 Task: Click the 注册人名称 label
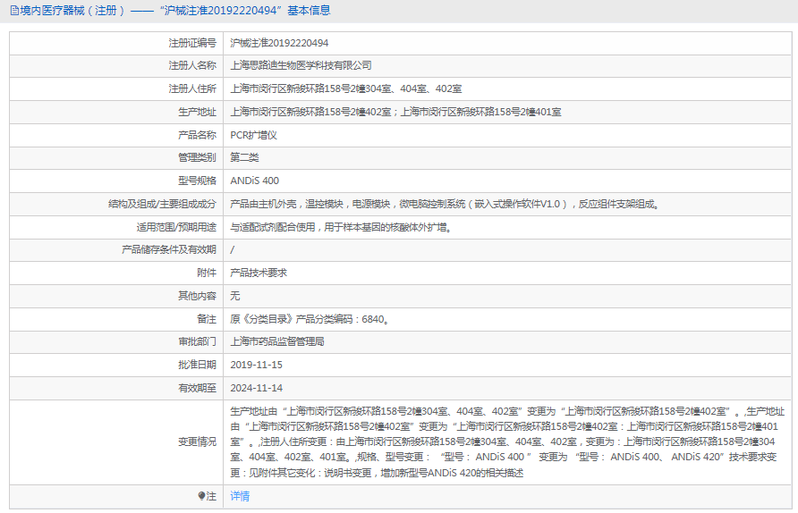[192, 65]
